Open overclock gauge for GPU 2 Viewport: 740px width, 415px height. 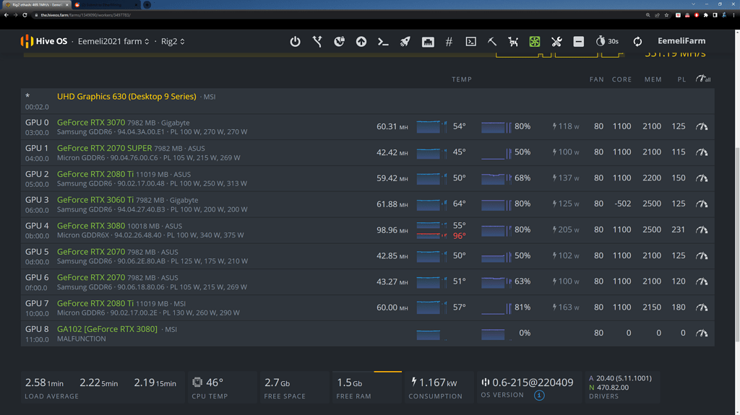click(x=702, y=178)
